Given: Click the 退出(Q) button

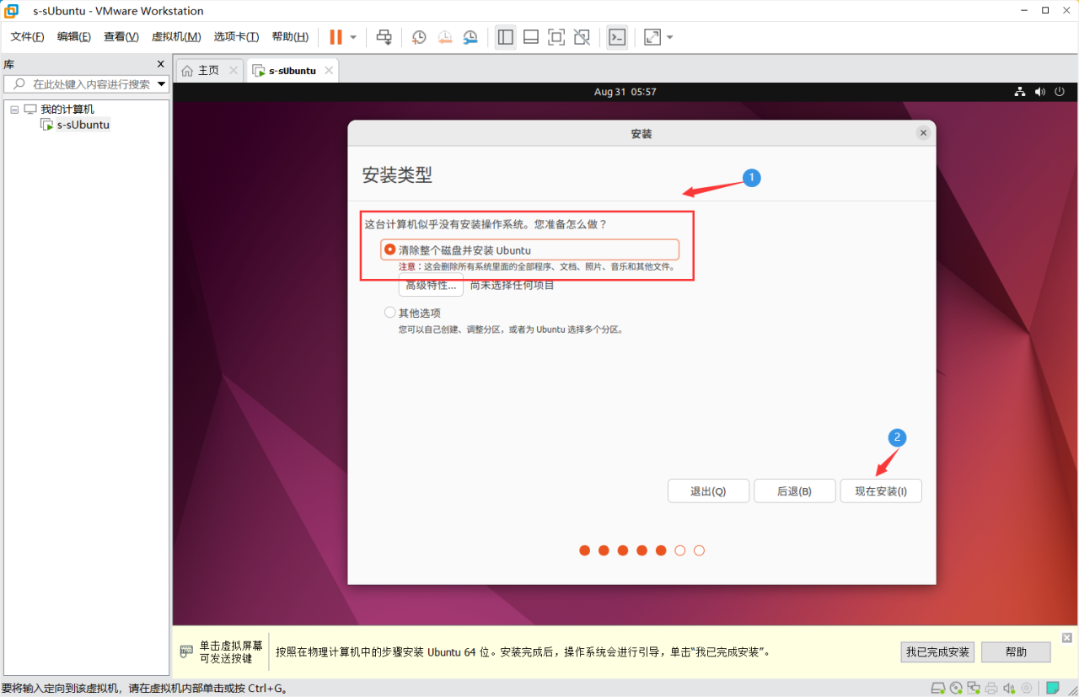Looking at the screenshot, I should [708, 491].
